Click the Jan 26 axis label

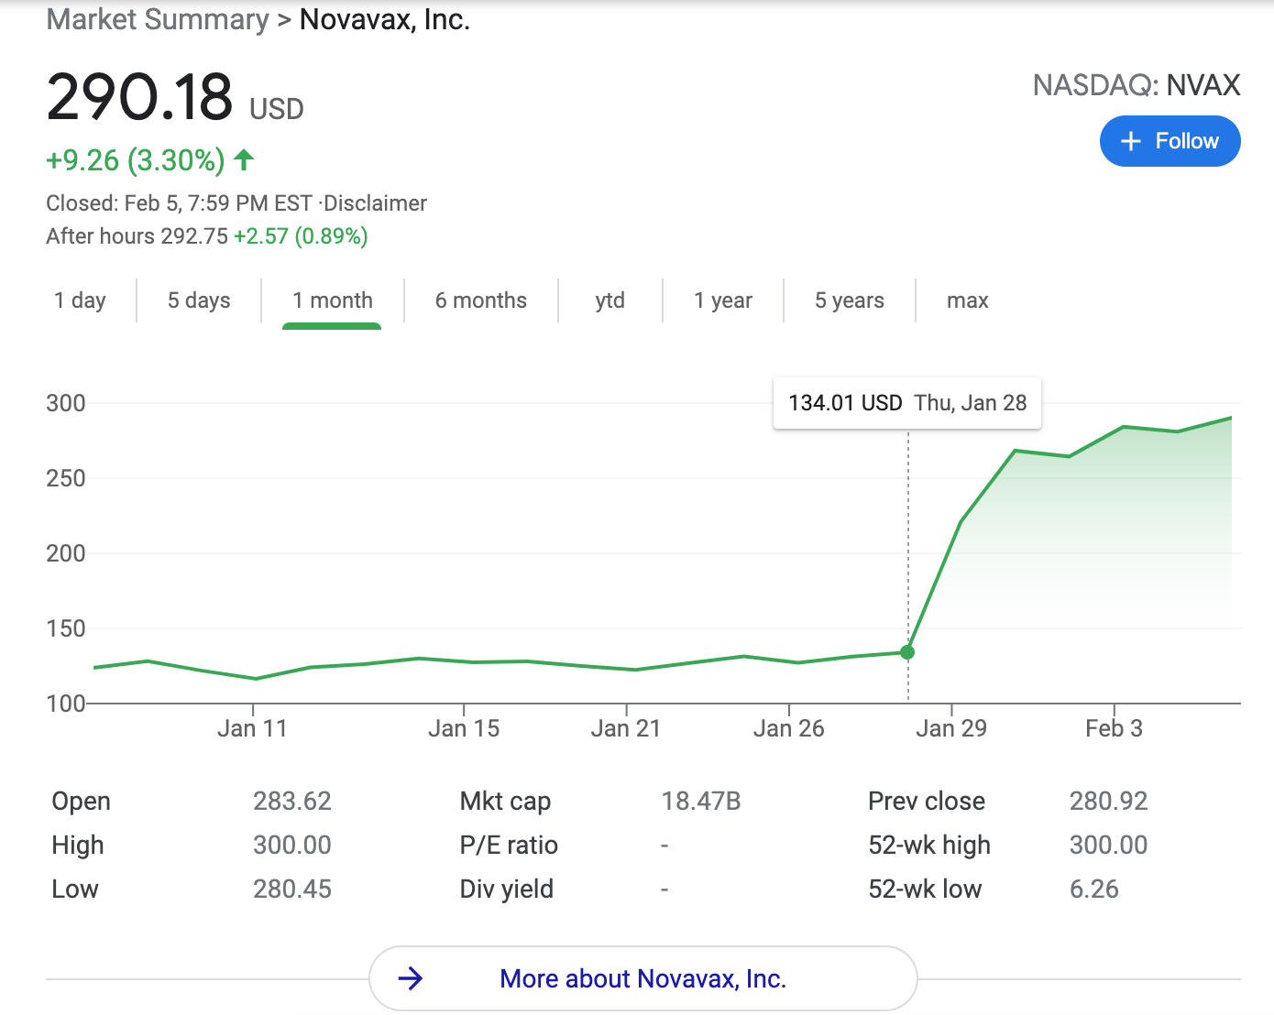(789, 728)
